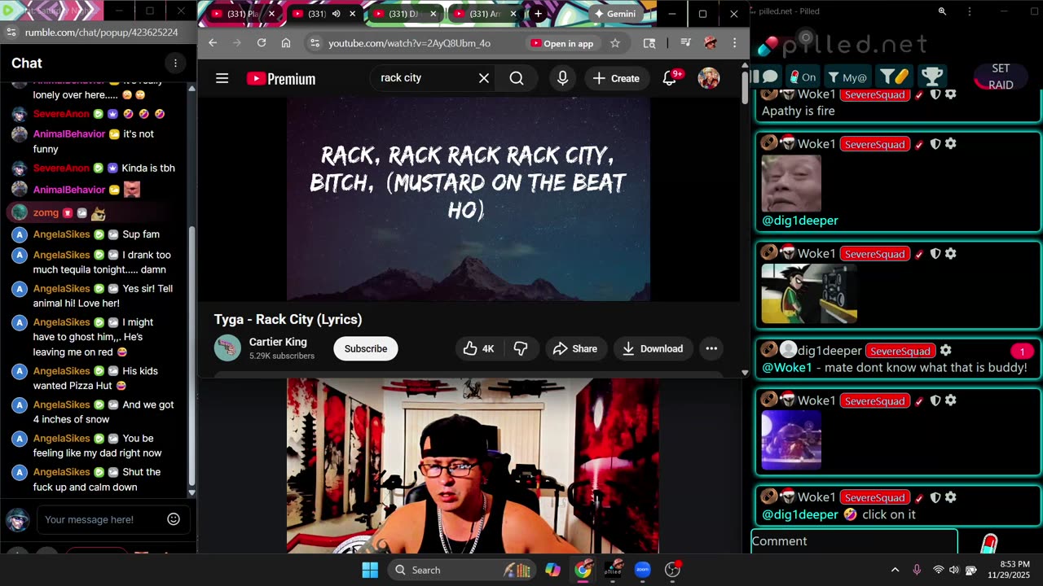Subscribe to Cartier King channel
Image resolution: width=1043 pixels, height=586 pixels.
click(x=365, y=348)
